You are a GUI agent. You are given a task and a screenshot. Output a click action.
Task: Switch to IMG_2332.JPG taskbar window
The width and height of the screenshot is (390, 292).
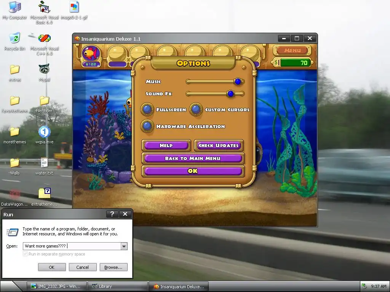pos(57,286)
